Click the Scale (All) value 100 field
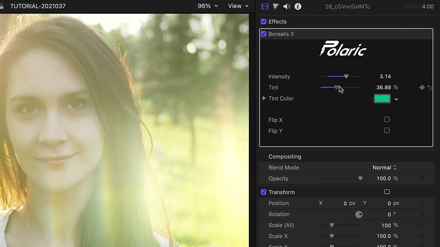 [386, 225]
